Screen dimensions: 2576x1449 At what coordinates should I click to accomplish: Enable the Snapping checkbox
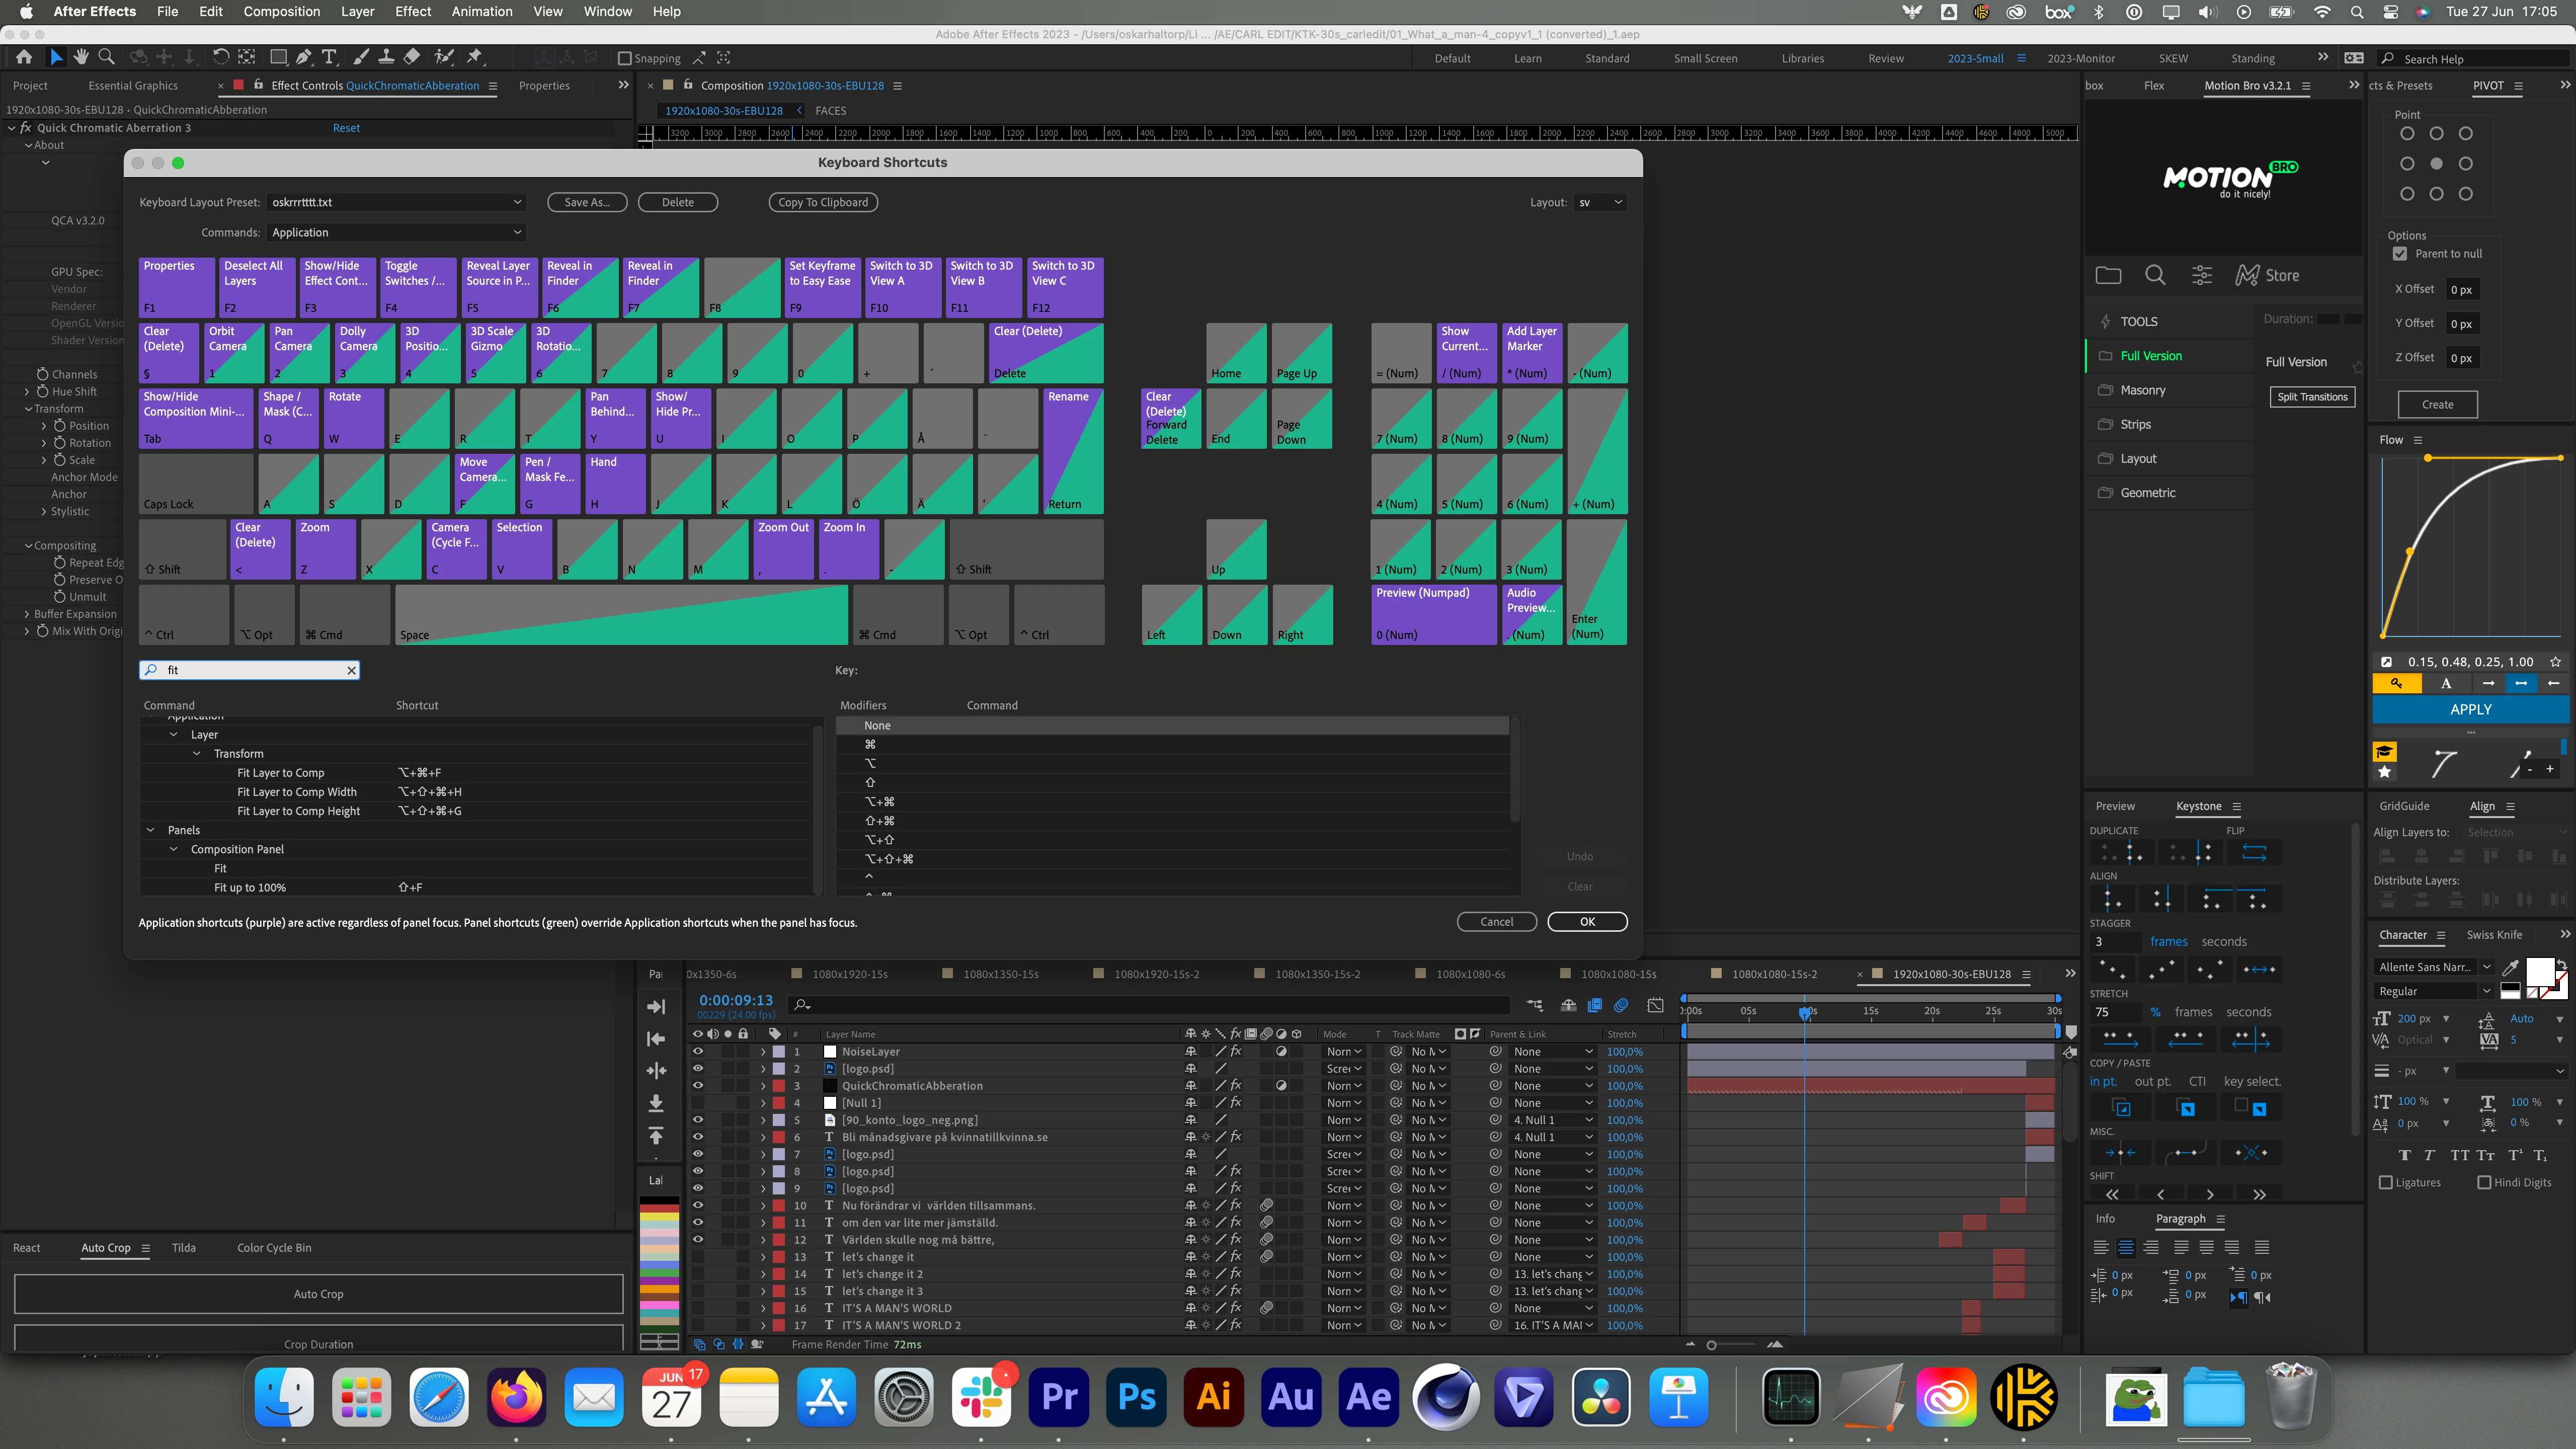pos(625,59)
